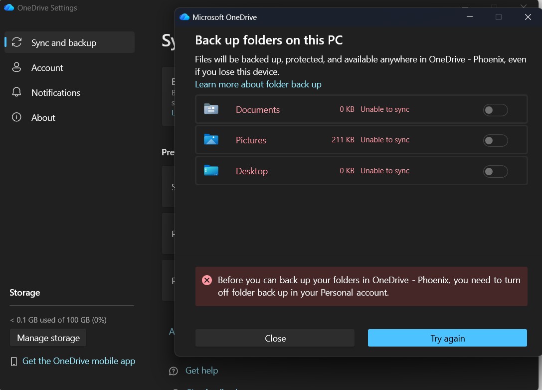Select the Pictures folder icon
The width and height of the screenshot is (542, 390).
[x=211, y=140]
